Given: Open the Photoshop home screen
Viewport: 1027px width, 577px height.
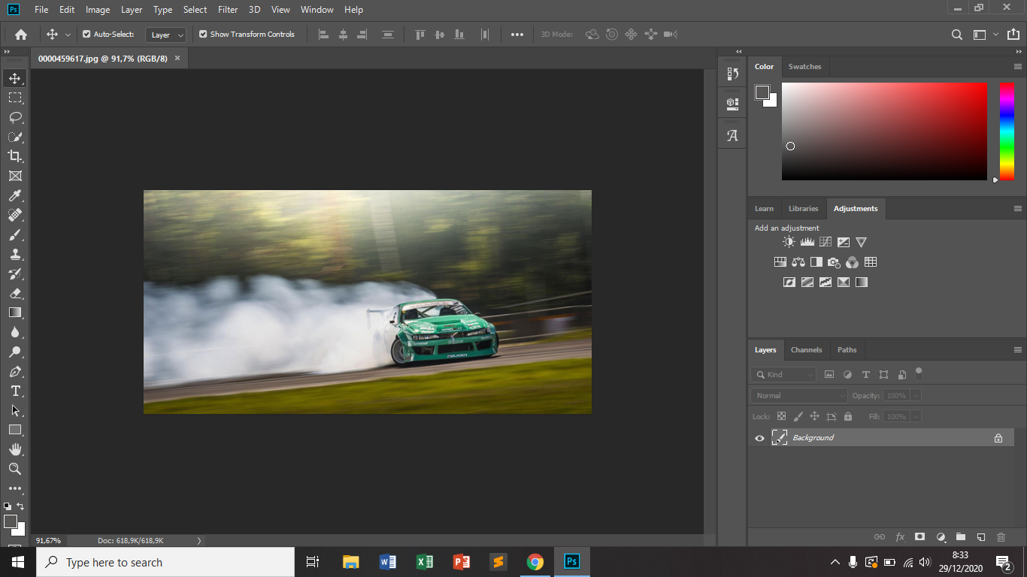Looking at the screenshot, I should (20, 34).
